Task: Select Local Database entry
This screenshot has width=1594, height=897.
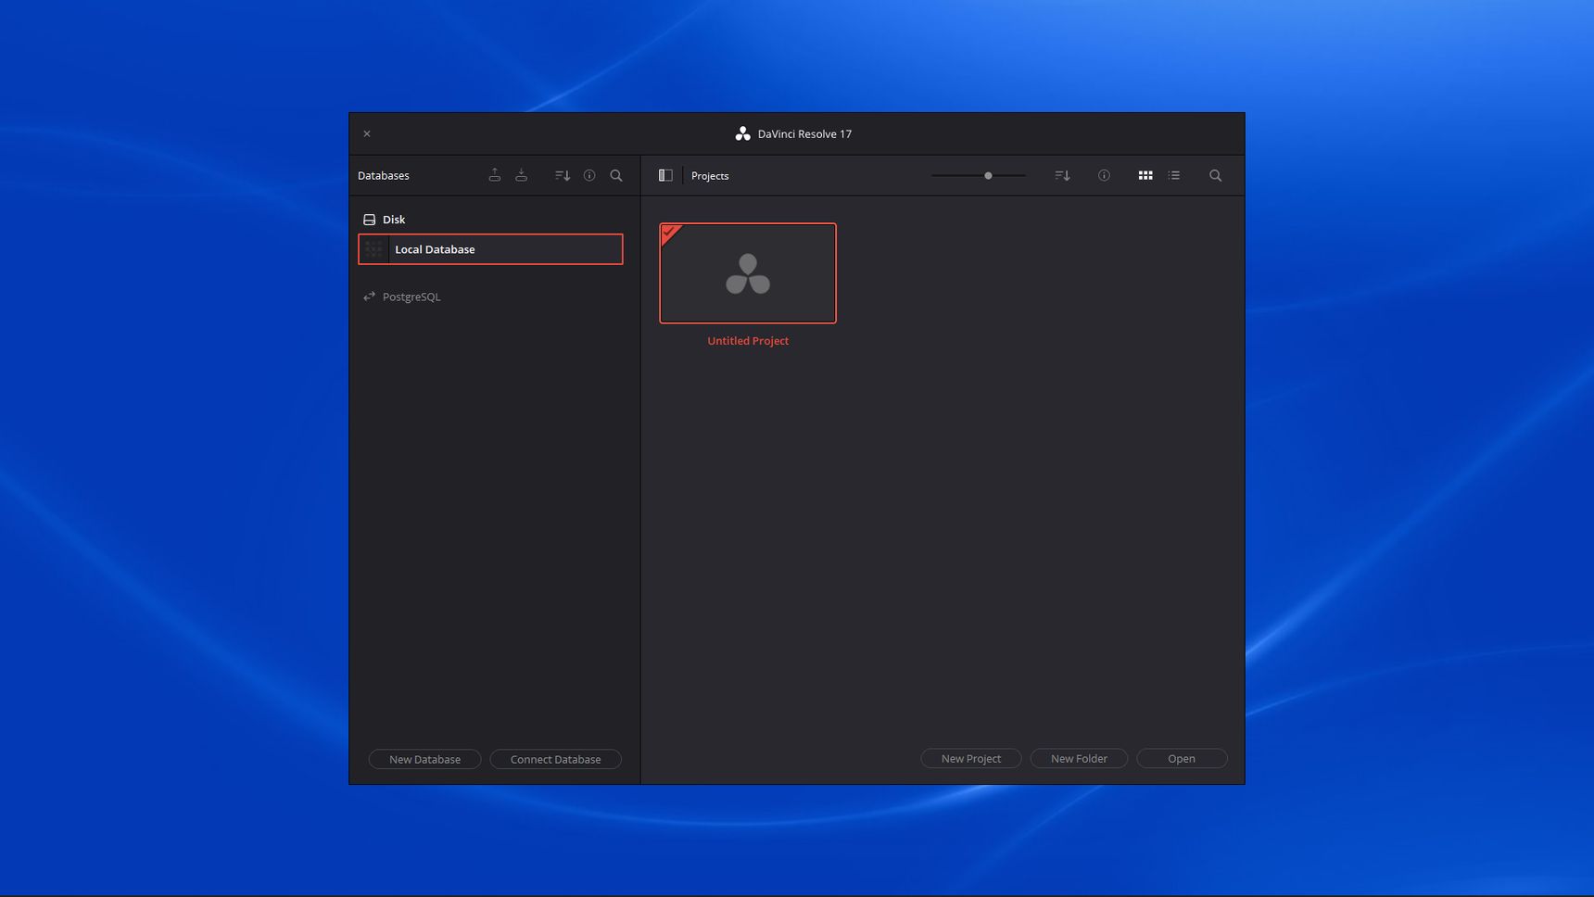Action: point(490,249)
